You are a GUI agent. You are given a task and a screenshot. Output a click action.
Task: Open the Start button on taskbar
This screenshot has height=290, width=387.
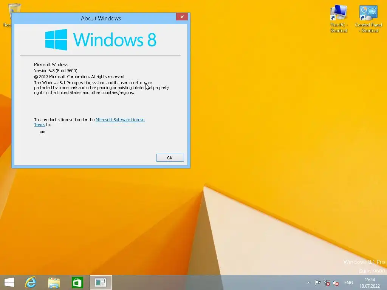click(x=9, y=282)
